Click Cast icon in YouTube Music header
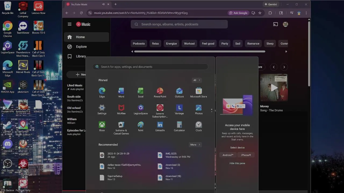 (x=275, y=24)
